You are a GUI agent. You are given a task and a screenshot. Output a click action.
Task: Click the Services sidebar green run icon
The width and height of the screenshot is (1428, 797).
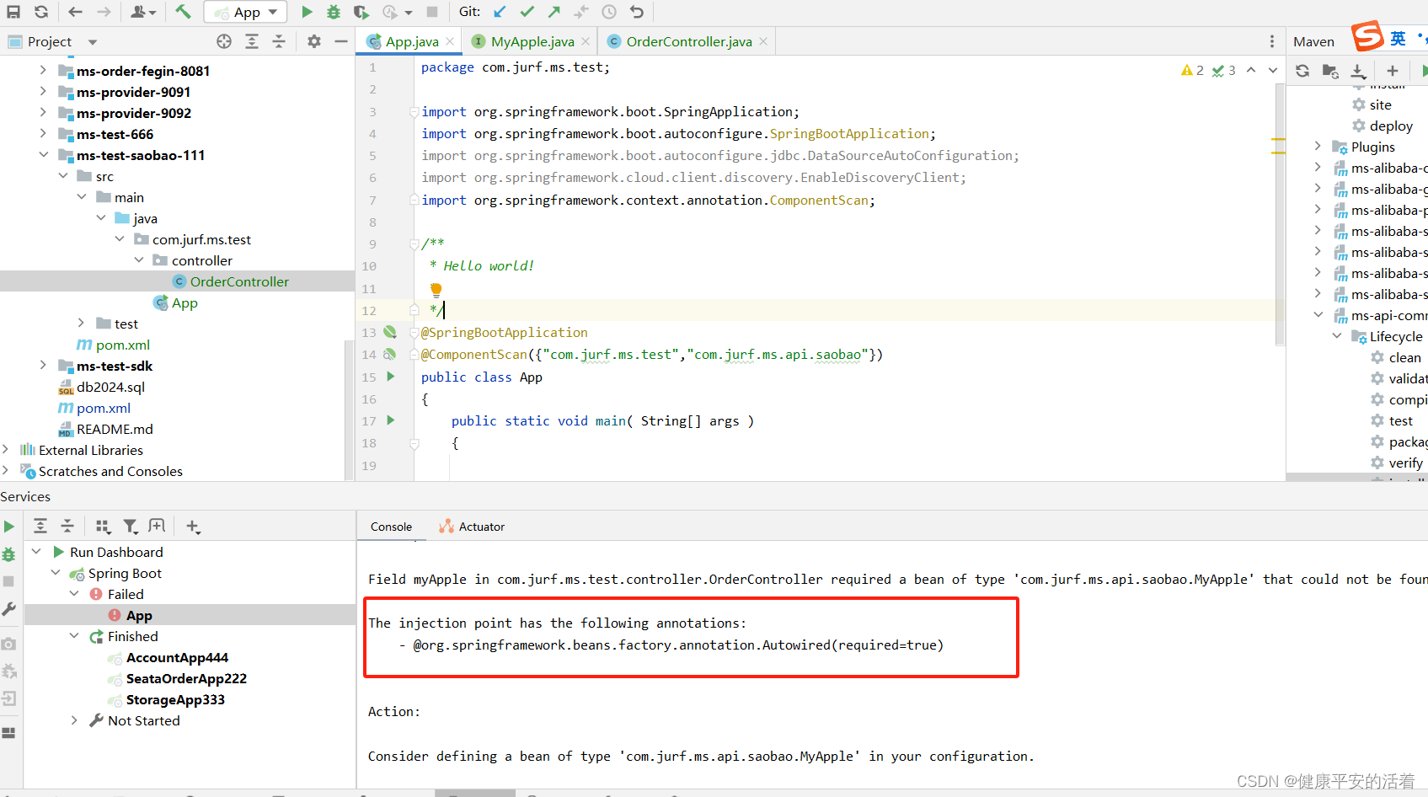[x=8, y=527]
